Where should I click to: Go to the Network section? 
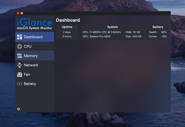coord(34,65)
